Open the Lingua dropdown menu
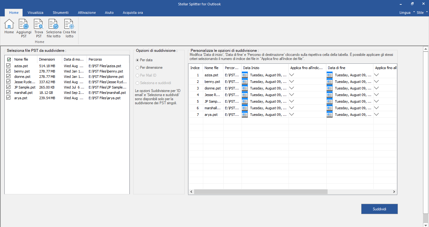 coord(406,13)
